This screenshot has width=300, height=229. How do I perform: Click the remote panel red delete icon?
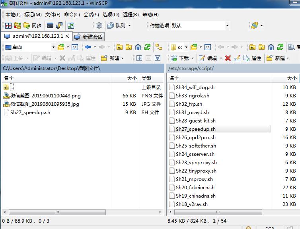coord(228,58)
